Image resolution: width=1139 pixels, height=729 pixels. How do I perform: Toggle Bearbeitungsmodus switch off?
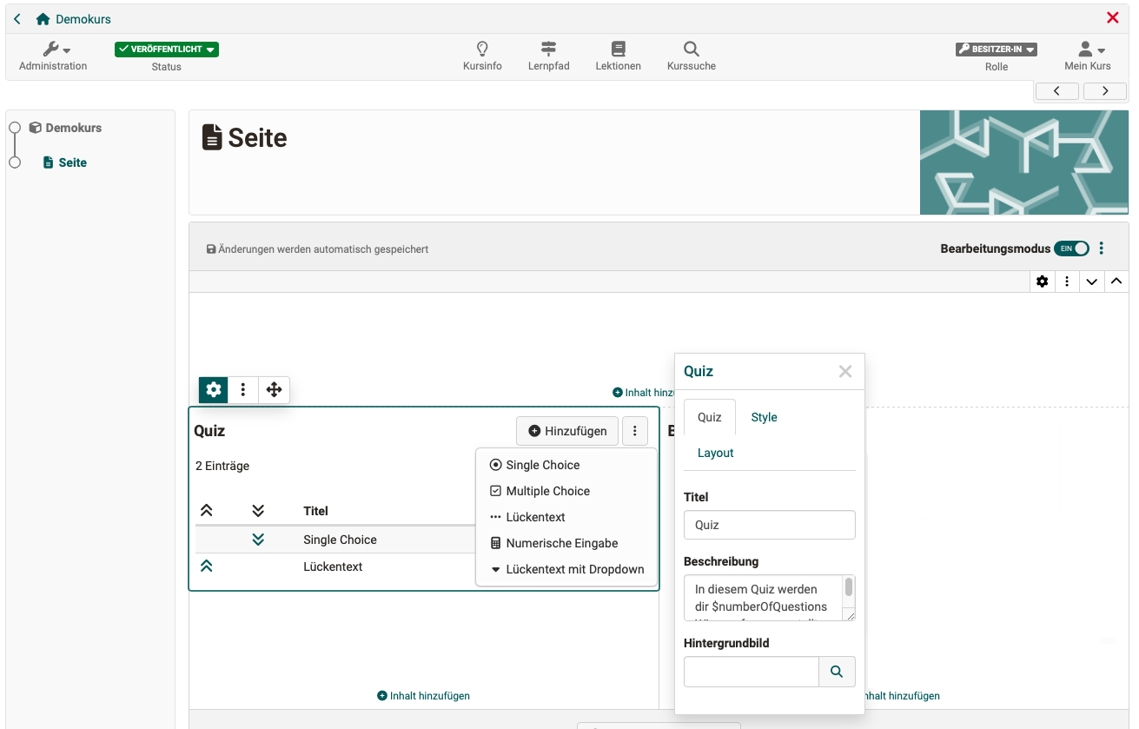point(1071,249)
